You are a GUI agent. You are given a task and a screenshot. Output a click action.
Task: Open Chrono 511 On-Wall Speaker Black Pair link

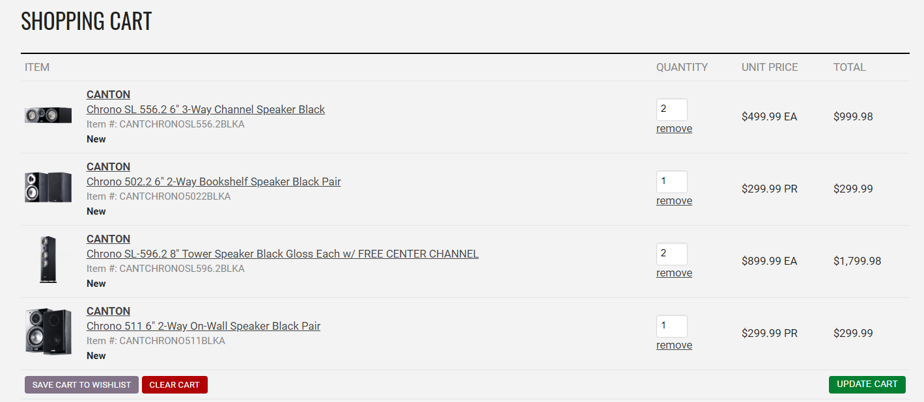pyautogui.click(x=203, y=326)
